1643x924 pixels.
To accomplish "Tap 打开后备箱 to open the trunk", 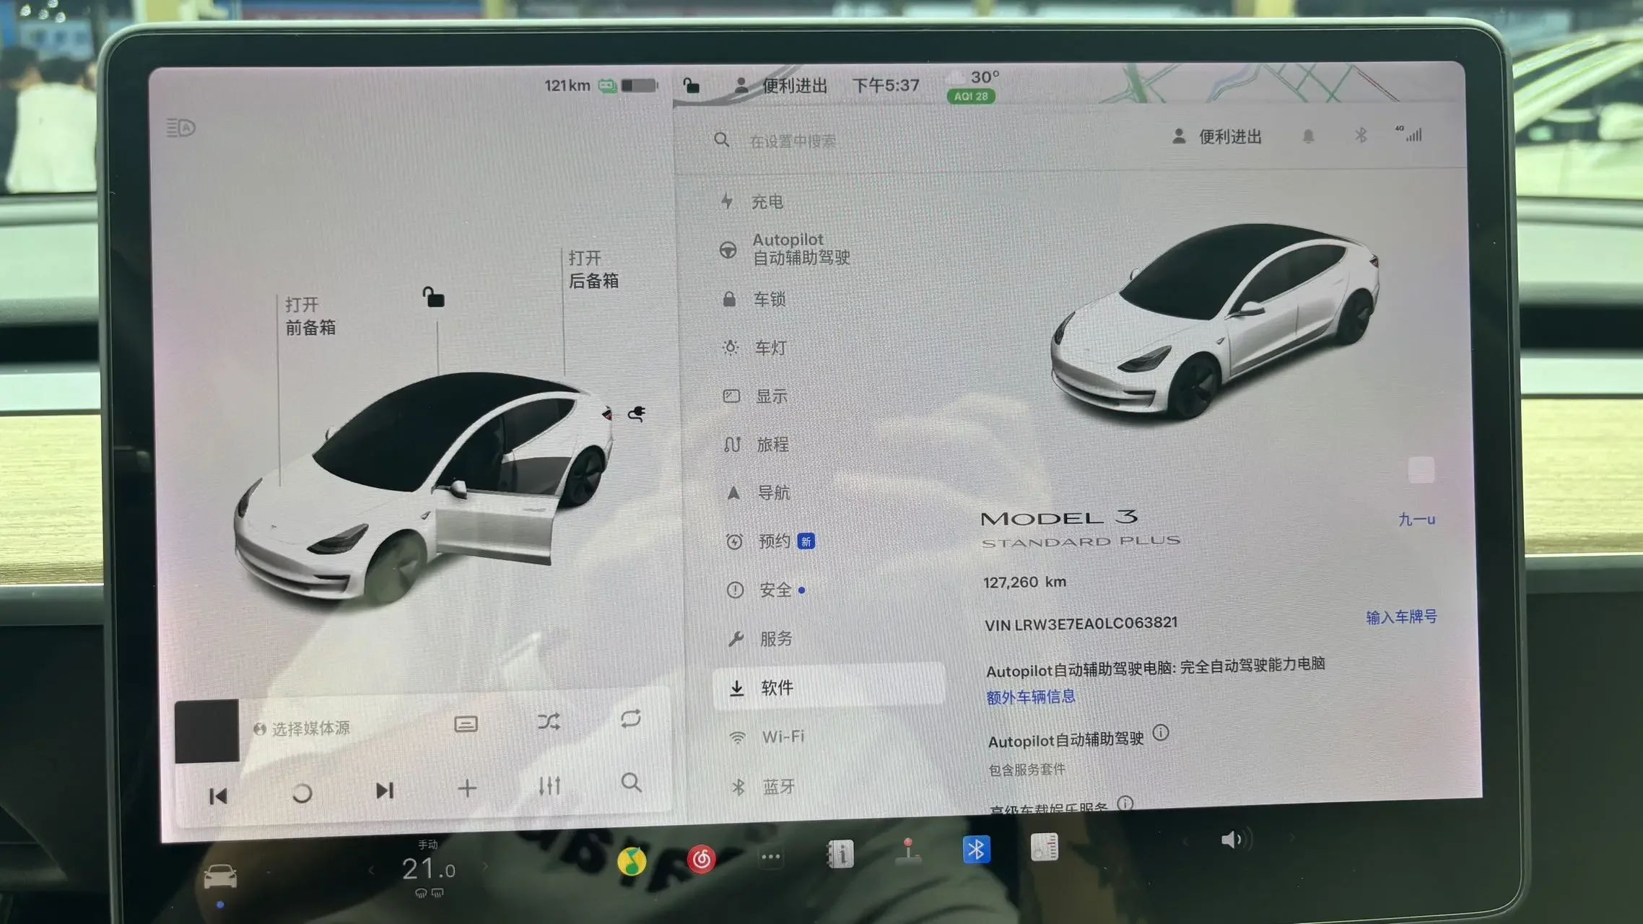I will (x=593, y=269).
